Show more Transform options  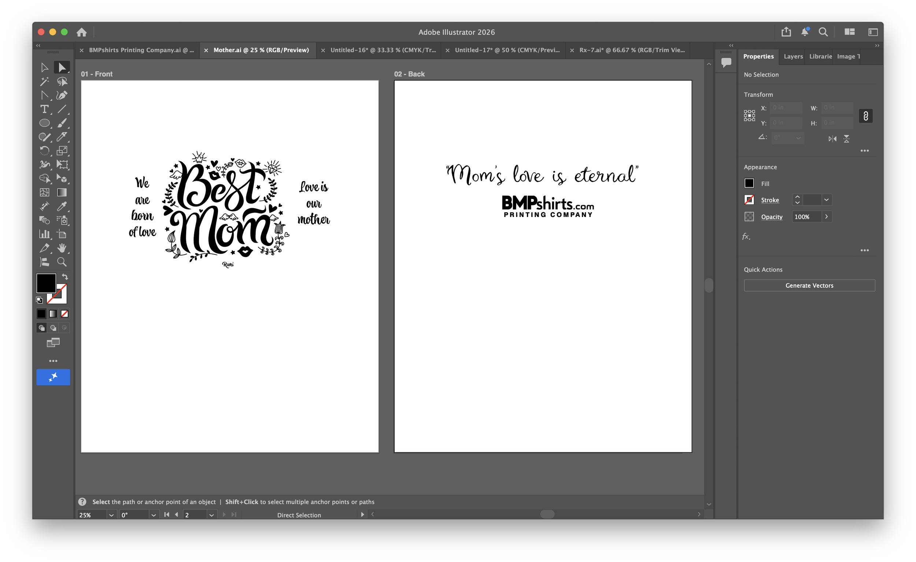pos(865,151)
